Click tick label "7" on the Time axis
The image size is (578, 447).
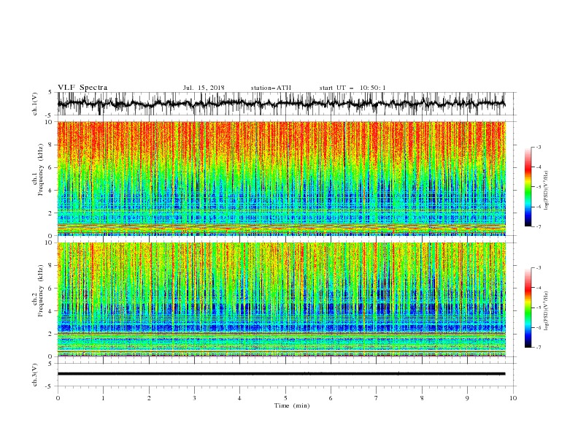pyautogui.click(x=377, y=398)
